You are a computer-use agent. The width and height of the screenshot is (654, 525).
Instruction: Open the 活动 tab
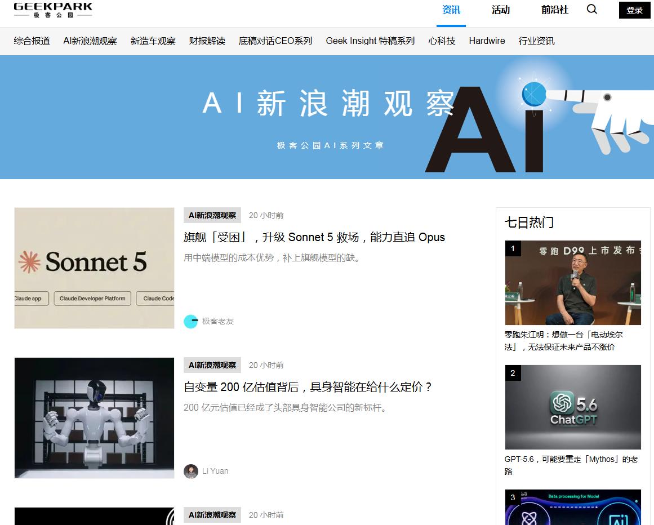pos(501,10)
